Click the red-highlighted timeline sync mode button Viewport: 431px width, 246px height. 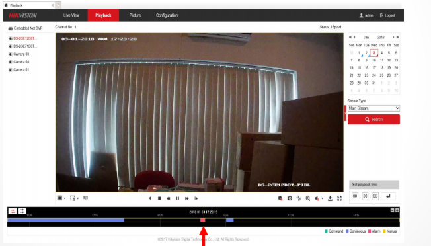13,211
